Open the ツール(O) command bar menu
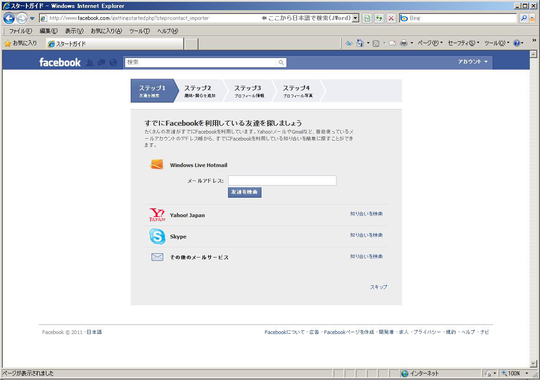The height and width of the screenshot is (380, 540). (x=496, y=43)
